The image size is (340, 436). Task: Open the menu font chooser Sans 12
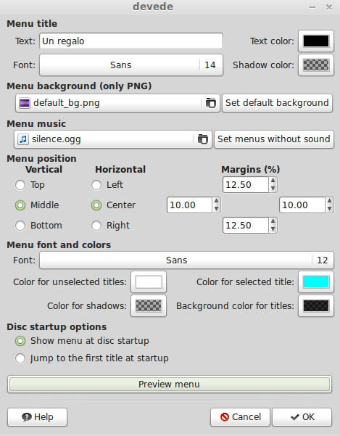186,260
